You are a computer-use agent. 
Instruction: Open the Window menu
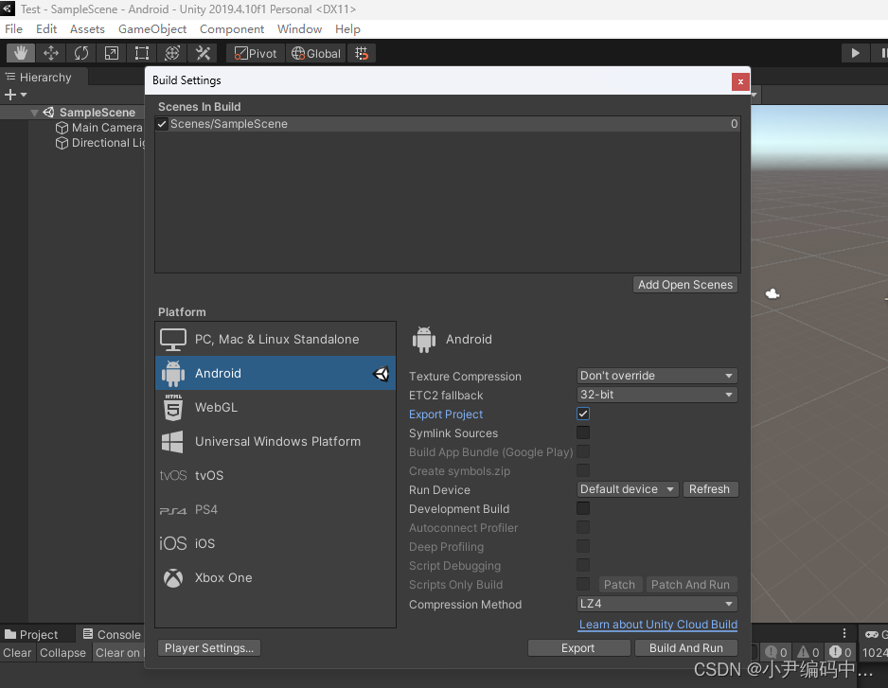click(299, 29)
